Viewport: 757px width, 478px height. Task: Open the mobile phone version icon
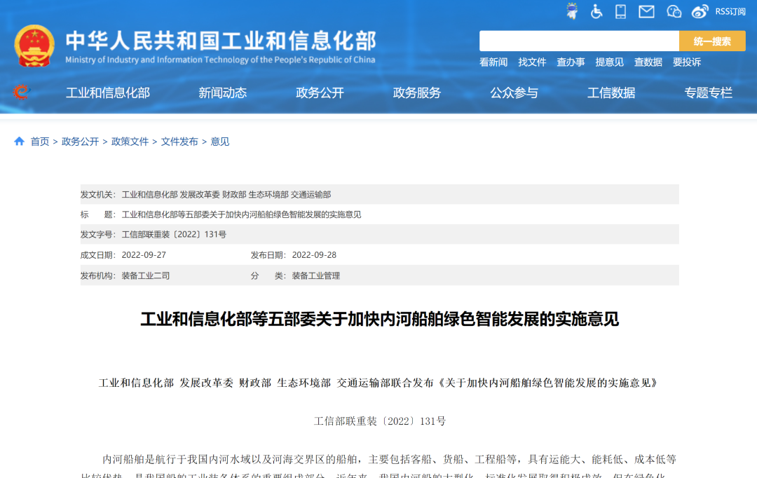click(621, 11)
